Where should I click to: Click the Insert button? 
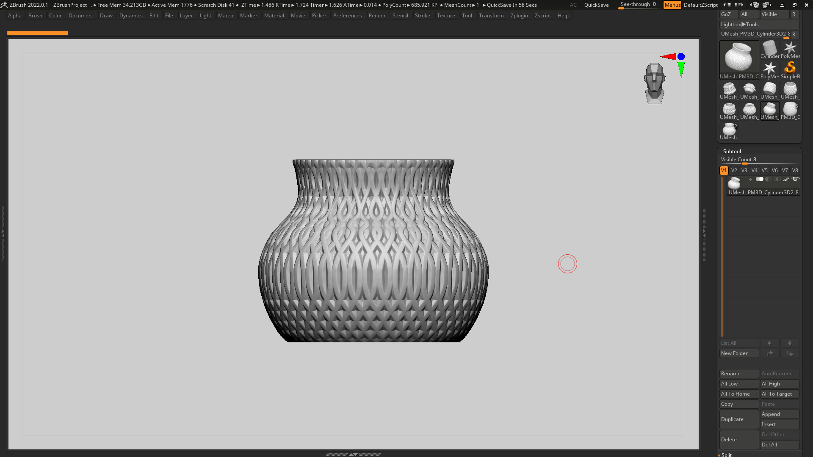(780, 424)
